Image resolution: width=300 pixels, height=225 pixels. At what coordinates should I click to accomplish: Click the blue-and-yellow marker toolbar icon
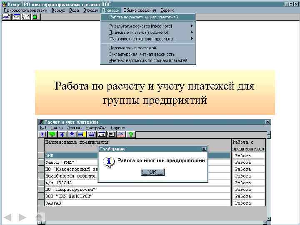pyautogui.click(x=82, y=134)
